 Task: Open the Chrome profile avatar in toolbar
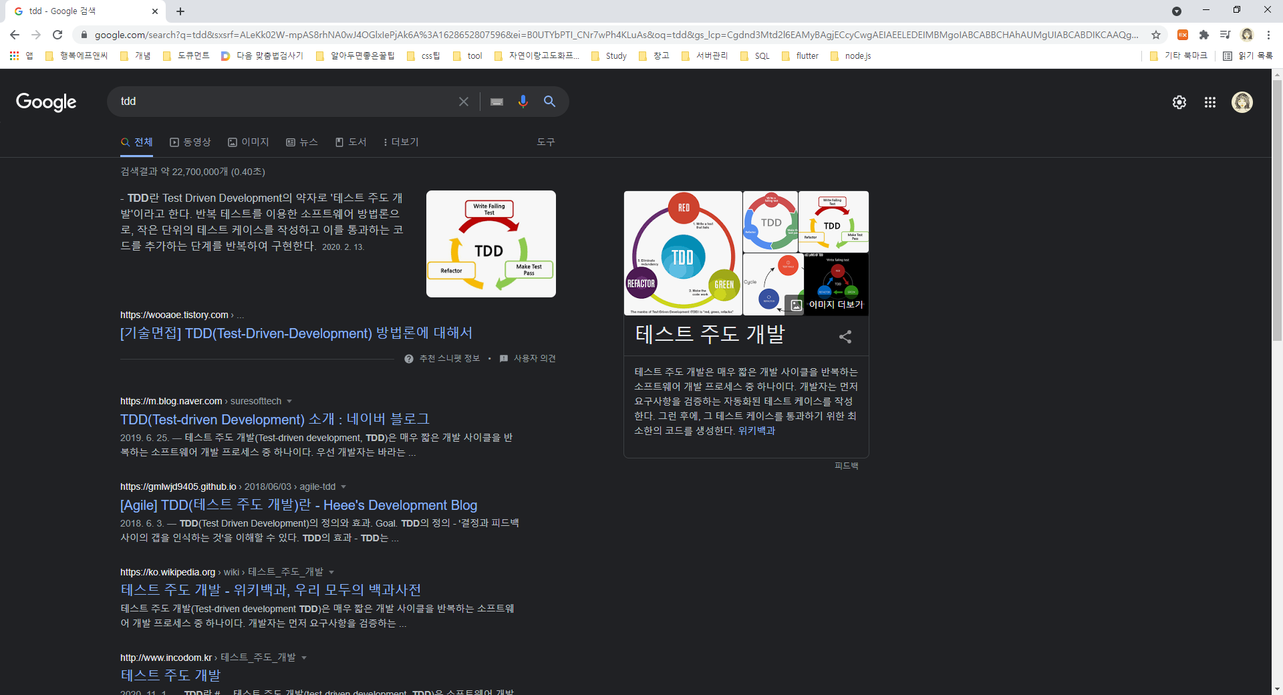coord(1247,35)
